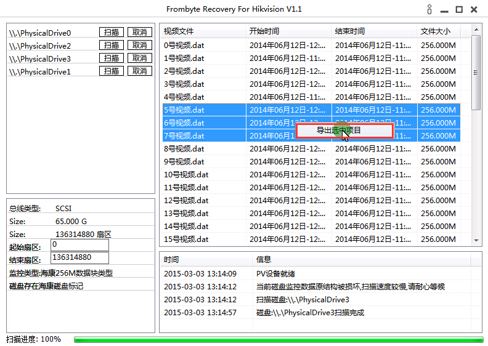The height and width of the screenshot is (346, 488).
Task: Select file 14号视频.dat
Action: coord(186,227)
